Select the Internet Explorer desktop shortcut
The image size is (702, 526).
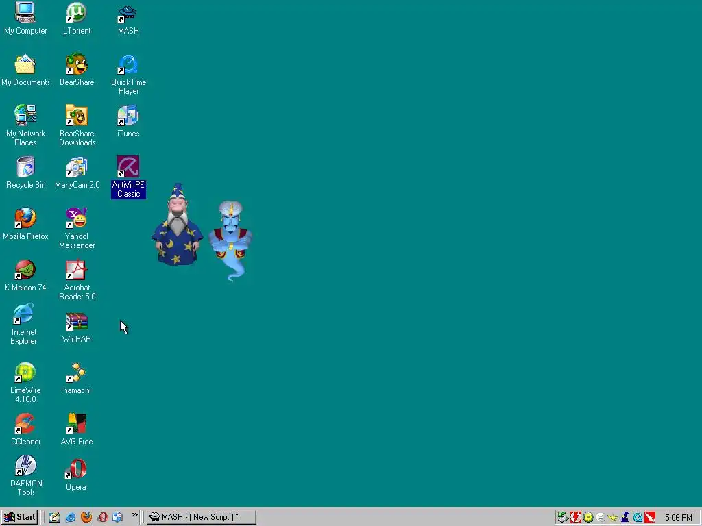coord(24,325)
